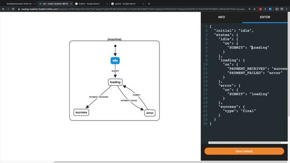Screen dimensions: 290x163
Task: Click the cast media icon in toolbar
Action: pyautogui.click(x=277, y=9)
